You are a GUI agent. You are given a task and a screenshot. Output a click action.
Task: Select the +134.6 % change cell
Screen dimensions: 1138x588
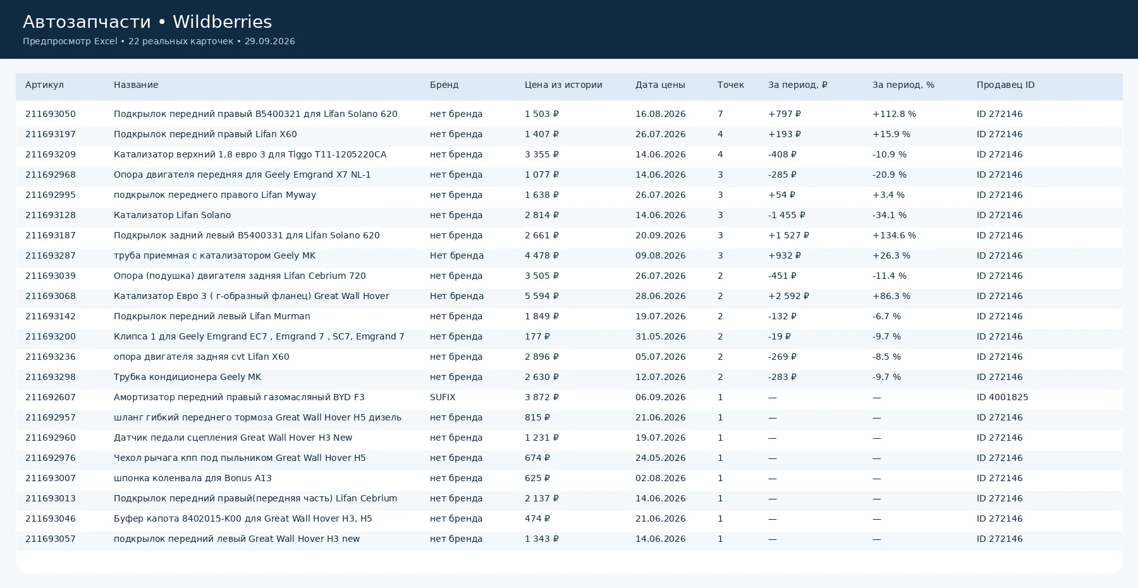pyautogui.click(x=894, y=235)
